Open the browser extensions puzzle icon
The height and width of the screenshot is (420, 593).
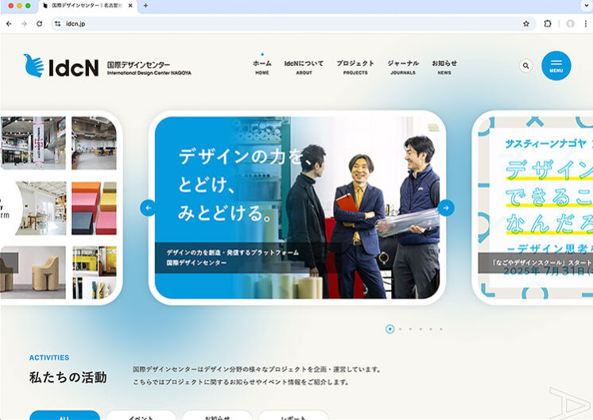[547, 24]
